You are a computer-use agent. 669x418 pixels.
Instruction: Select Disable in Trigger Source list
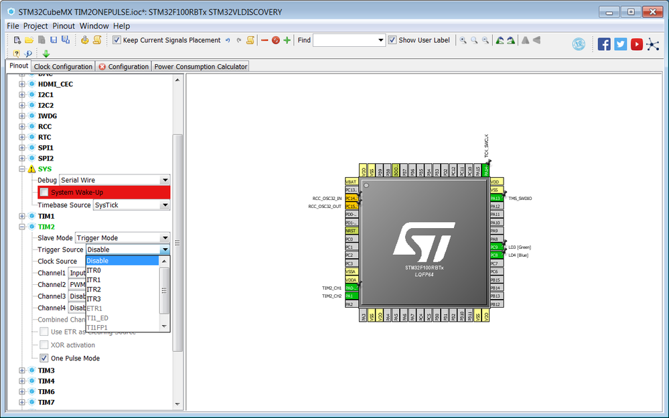click(123, 261)
